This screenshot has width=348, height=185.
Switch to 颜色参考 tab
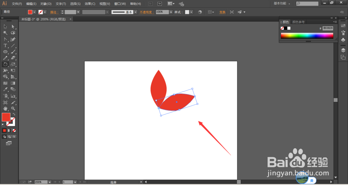click(x=298, y=22)
